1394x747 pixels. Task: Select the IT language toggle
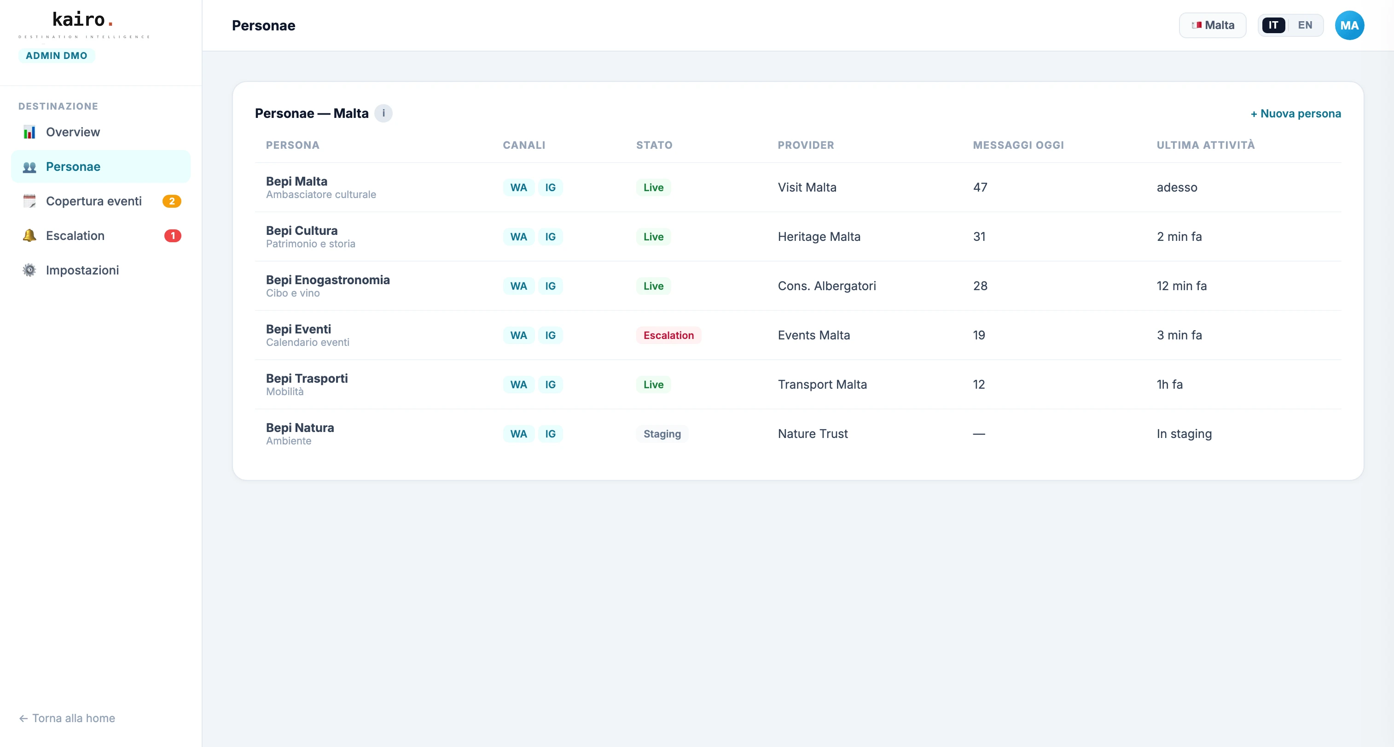tap(1273, 25)
